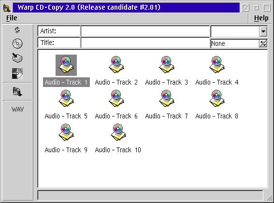The image size is (274, 203).
Task: Click the 'Audio - Track 9' label
Action: point(66,150)
